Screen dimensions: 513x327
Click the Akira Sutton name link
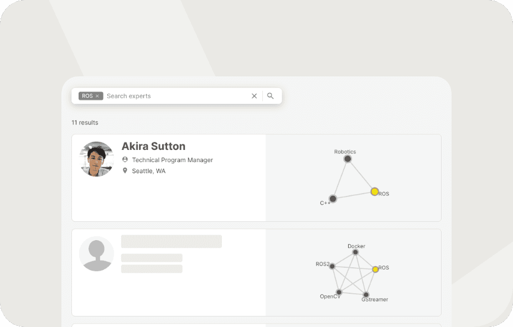point(153,146)
